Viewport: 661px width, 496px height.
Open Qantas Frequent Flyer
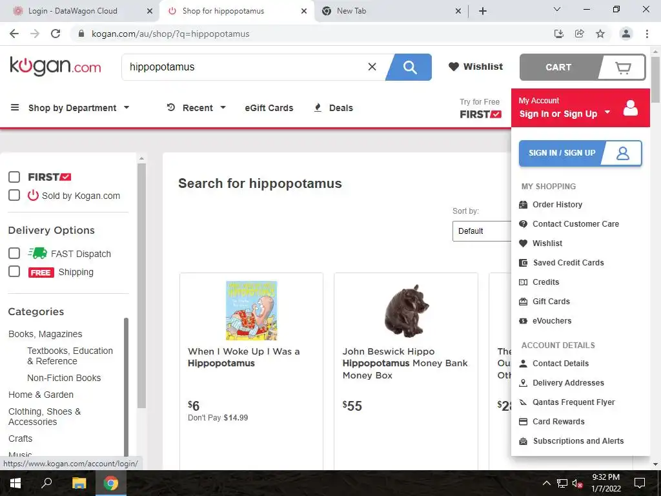tap(567, 402)
